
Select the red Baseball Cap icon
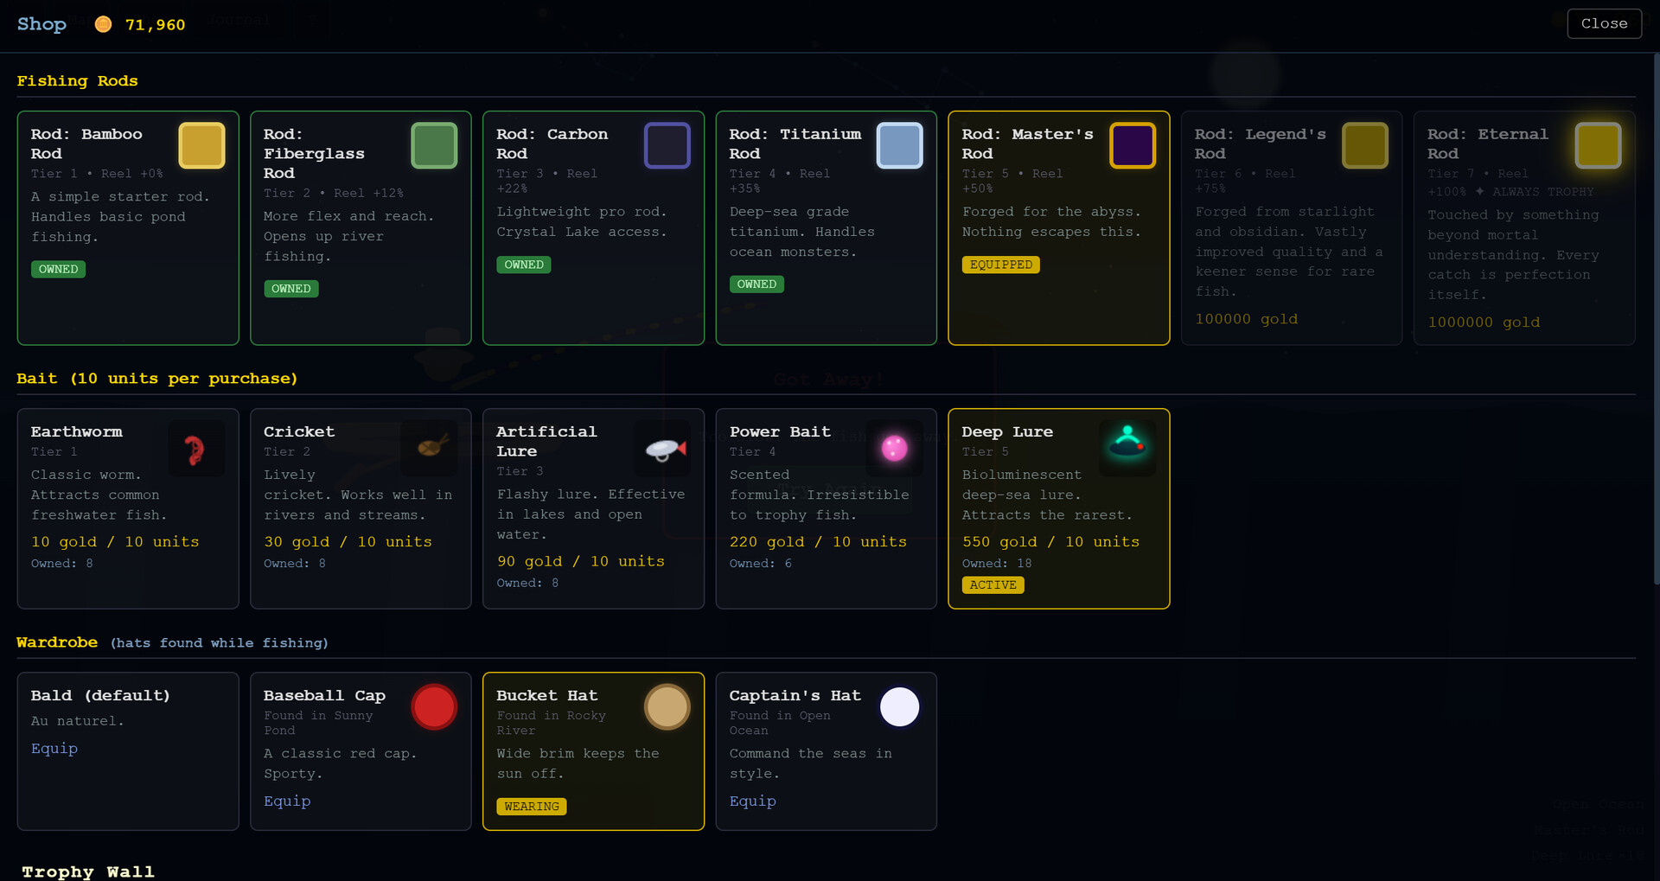(x=434, y=707)
